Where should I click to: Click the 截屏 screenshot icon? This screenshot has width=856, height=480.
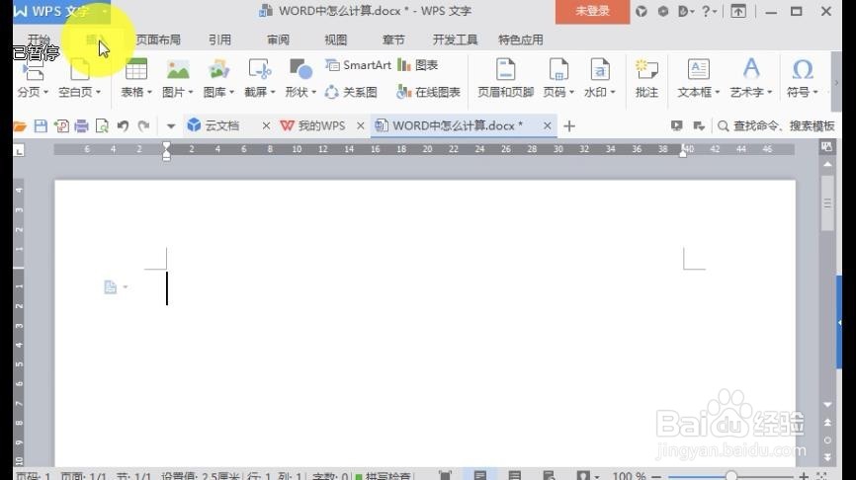pos(259,70)
